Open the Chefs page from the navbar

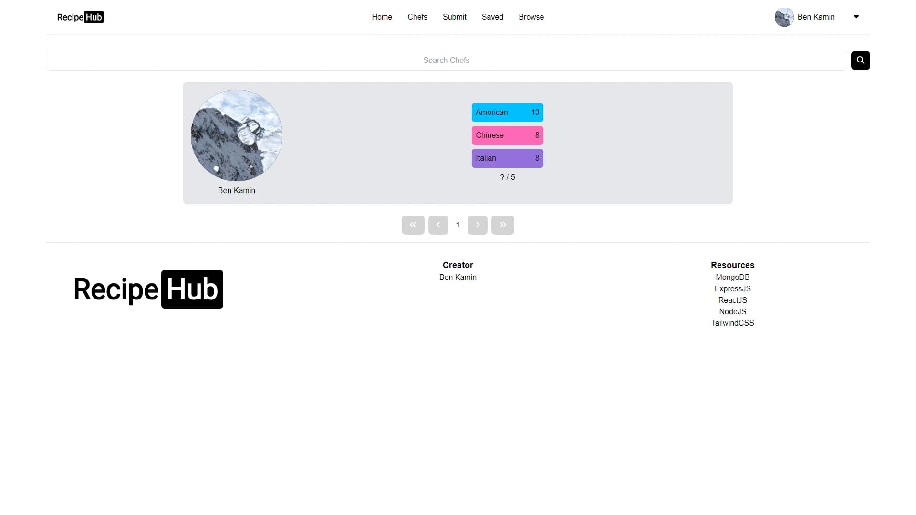[417, 17]
